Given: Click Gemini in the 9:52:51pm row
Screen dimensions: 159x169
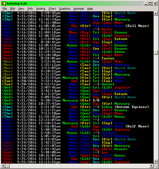Looking at the screenshot, I should (x=108, y=84).
